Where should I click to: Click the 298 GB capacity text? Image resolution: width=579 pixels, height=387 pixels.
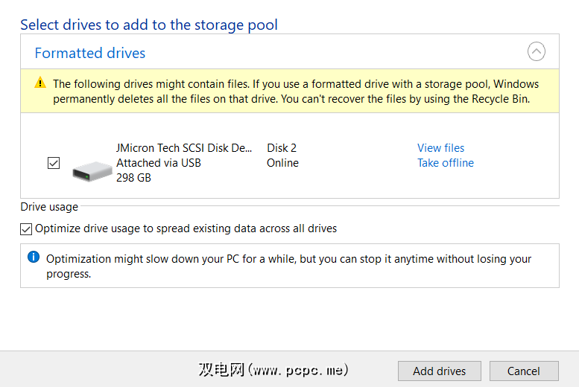[133, 178]
